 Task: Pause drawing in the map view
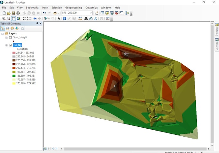[57, 149]
